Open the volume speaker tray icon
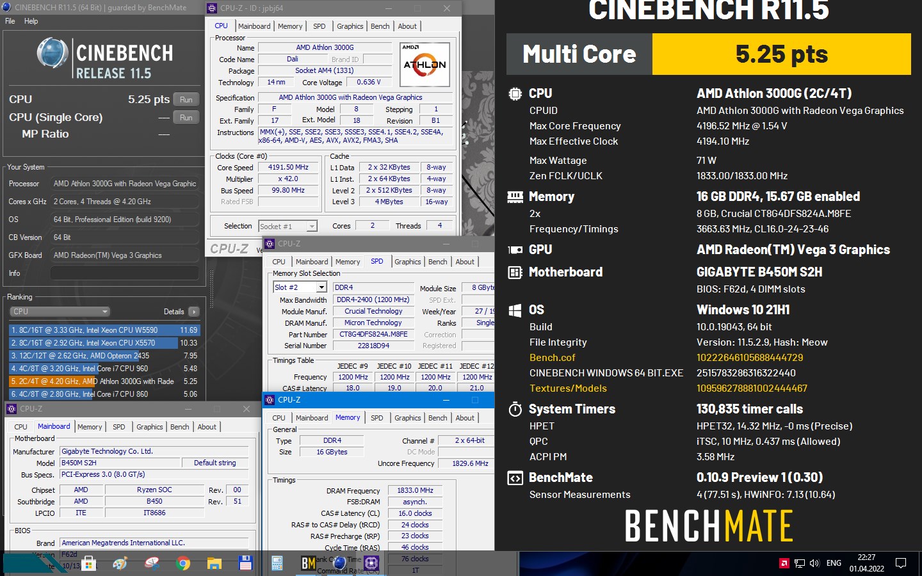Viewport: 922px width, 576px height. (814, 563)
